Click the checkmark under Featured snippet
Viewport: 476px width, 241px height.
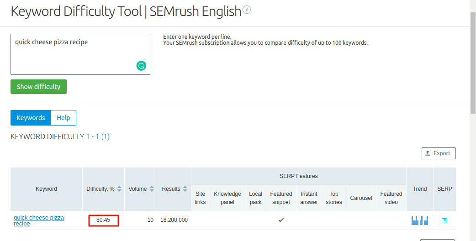pos(281,220)
